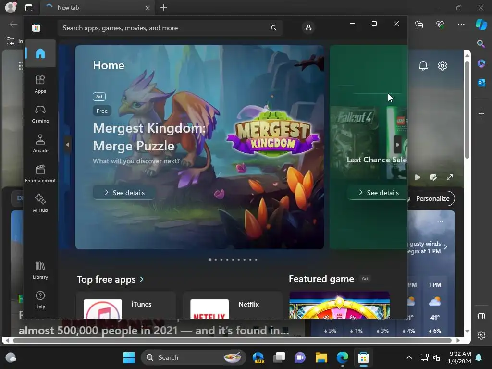The width and height of the screenshot is (492, 369).
Task: Open a new tab with plus button
Action: 163,8
